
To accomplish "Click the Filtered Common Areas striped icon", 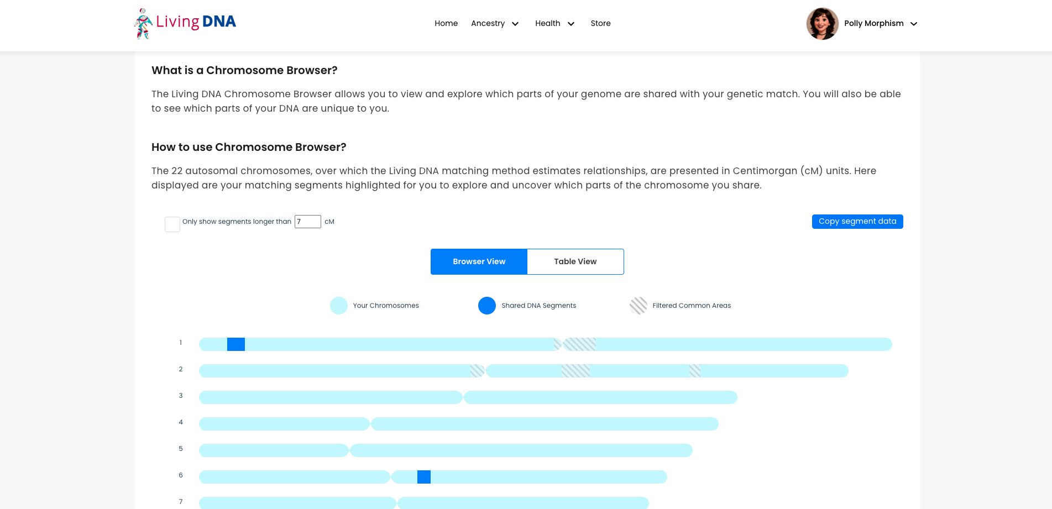I will (x=638, y=306).
